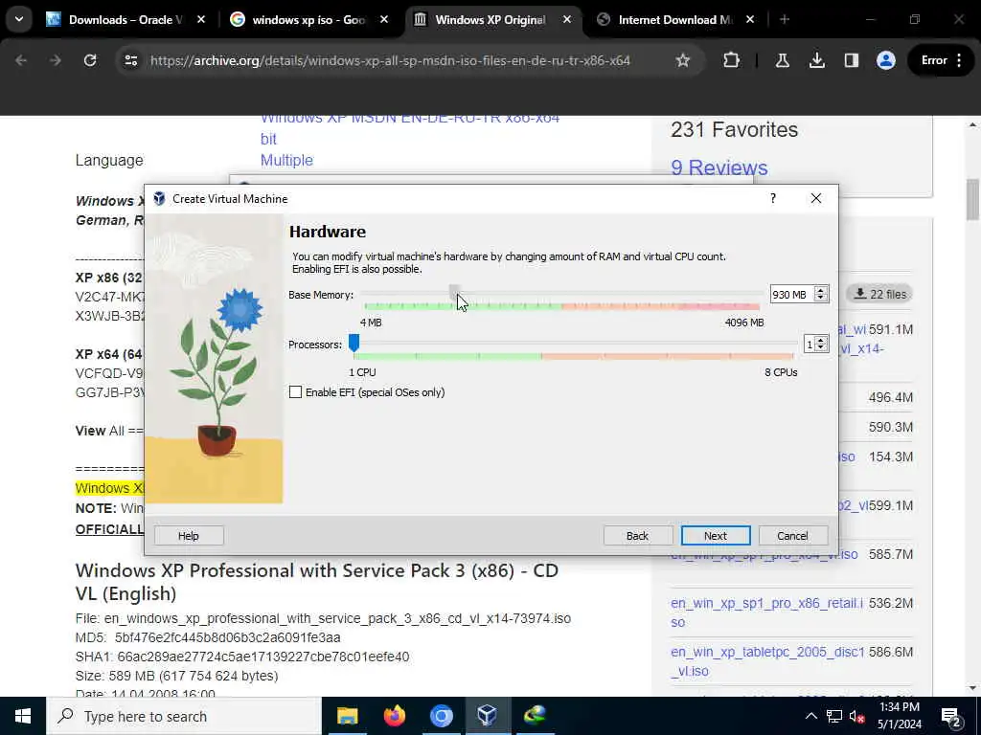Open the browser profile avatar
The image size is (981, 735).
[886, 60]
